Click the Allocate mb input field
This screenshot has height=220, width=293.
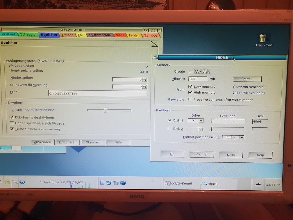(x=198, y=79)
